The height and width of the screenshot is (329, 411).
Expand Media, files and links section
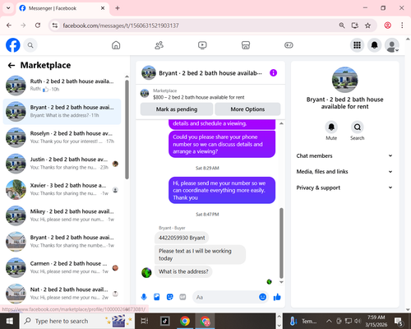click(x=344, y=172)
